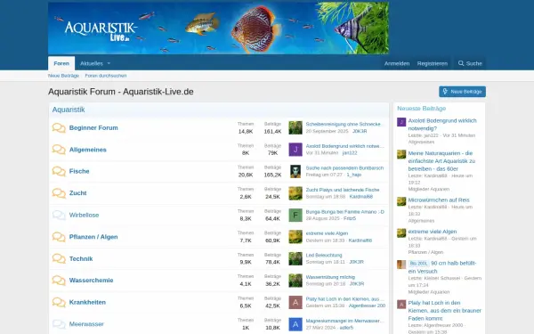Viewport: 534px width, 334px height.
Task: Open sidebar post Meine Naturaquarien
Action: coord(441,161)
